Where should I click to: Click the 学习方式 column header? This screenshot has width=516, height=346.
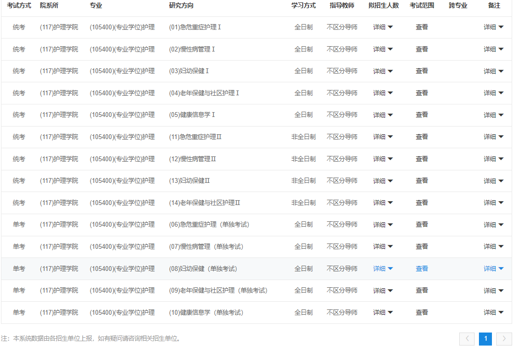tap(303, 6)
